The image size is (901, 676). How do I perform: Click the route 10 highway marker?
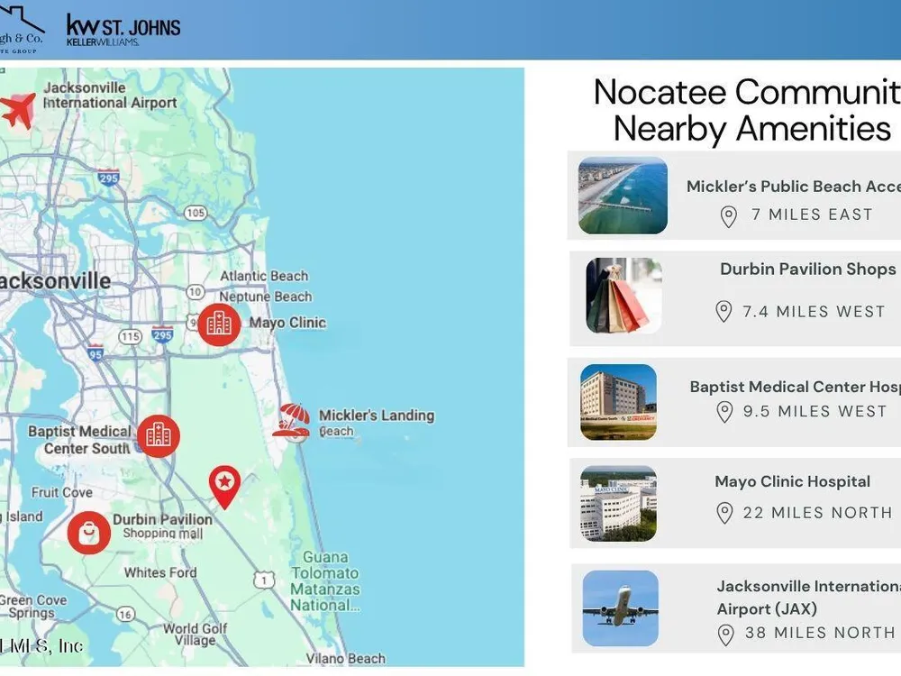[196, 291]
